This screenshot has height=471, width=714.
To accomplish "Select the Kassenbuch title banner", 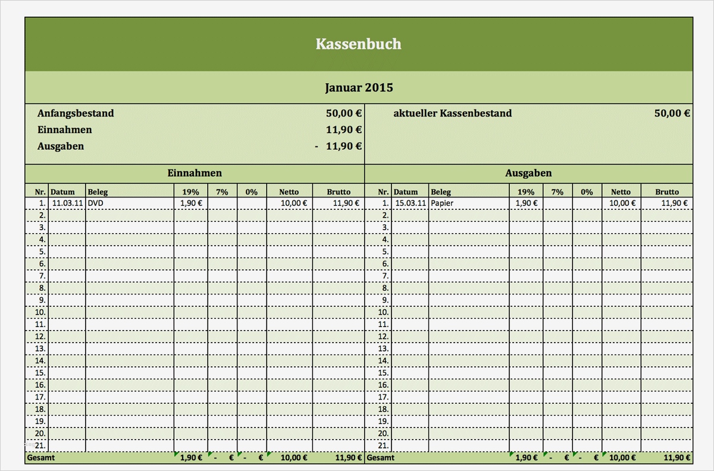I will 359,44.
